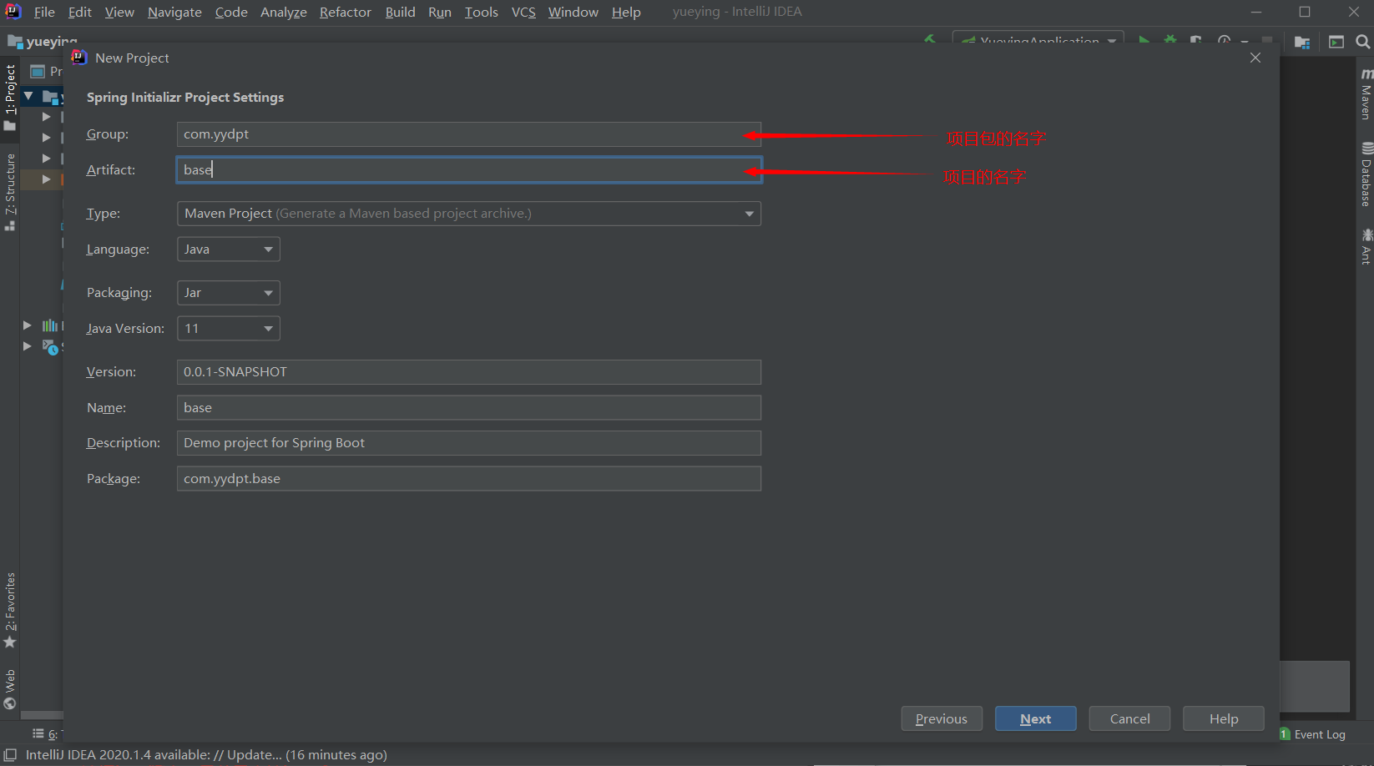Open the Edit menu
The width and height of the screenshot is (1374, 766).
tap(80, 12)
